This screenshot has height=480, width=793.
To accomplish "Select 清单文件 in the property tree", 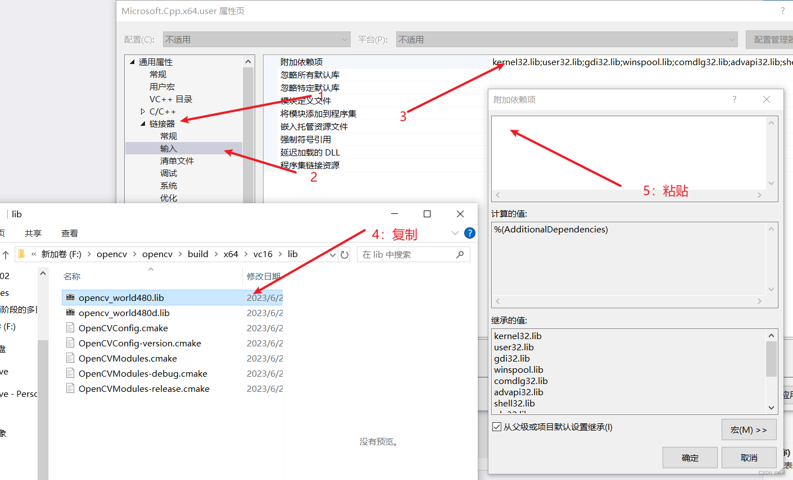I will pyautogui.click(x=177, y=161).
